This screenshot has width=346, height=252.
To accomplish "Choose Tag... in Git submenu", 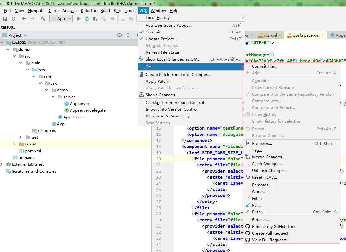I will coord(291,150).
